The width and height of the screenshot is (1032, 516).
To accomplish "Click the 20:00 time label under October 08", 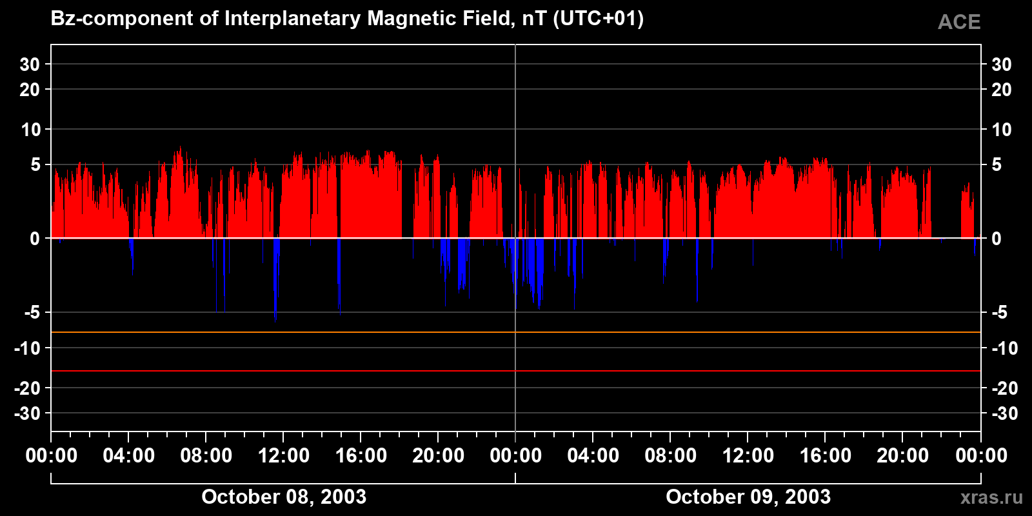I will point(439,456).
